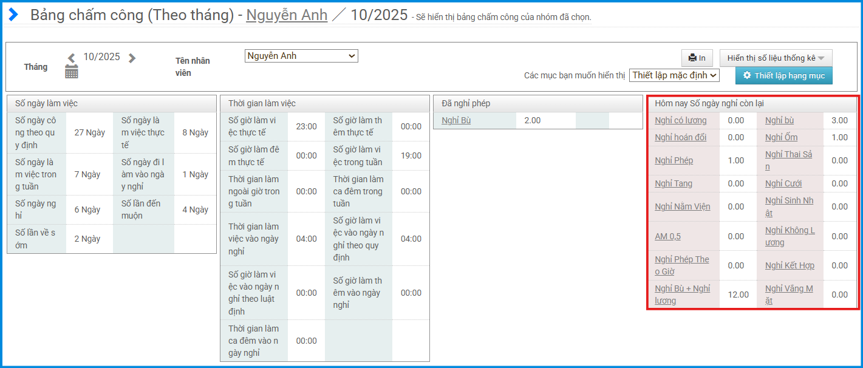Expand Hiển thị số liệu thống kê dropdown

coord(776,58)
